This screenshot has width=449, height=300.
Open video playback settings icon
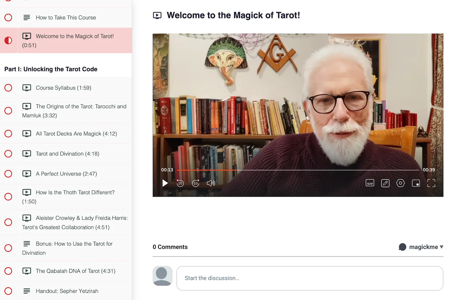(x=400, y=183)
